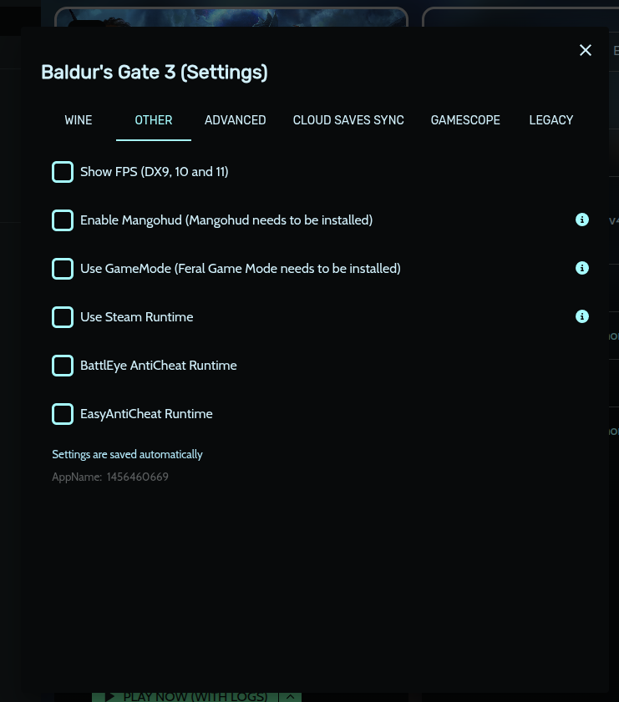Switch to the LEGACY tab
This screenshot has height=702, width=619.
[551, 120]
